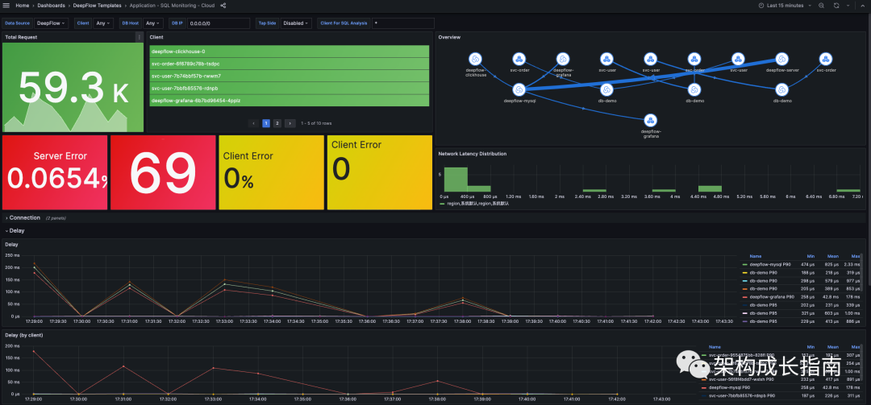Toggle svc-user-56f8f4bdd7-wdxh P90 legend series
Image resolution: width=871 pixels, height=405 pixels.
tap(741, 379)
